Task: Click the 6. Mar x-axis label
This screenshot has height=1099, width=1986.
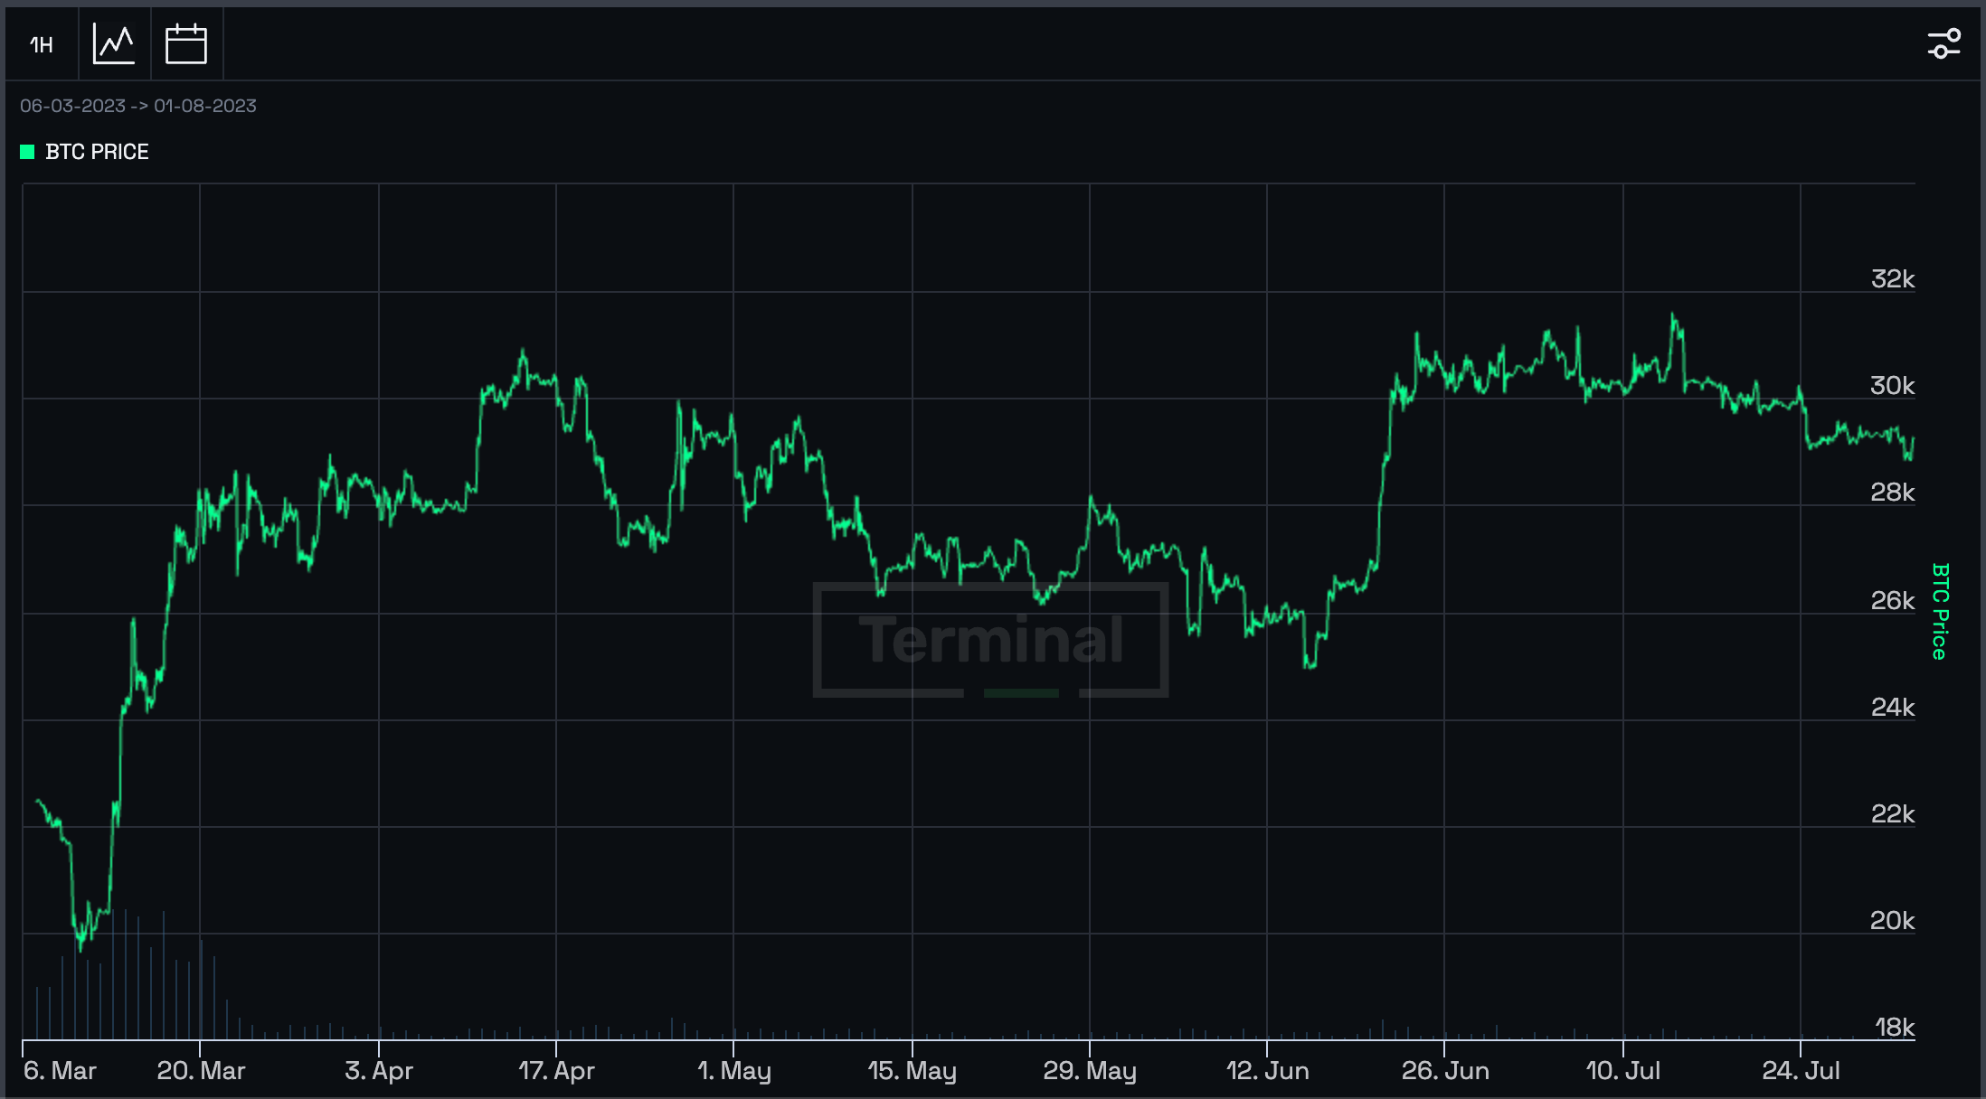Action: pos(60,1071)
